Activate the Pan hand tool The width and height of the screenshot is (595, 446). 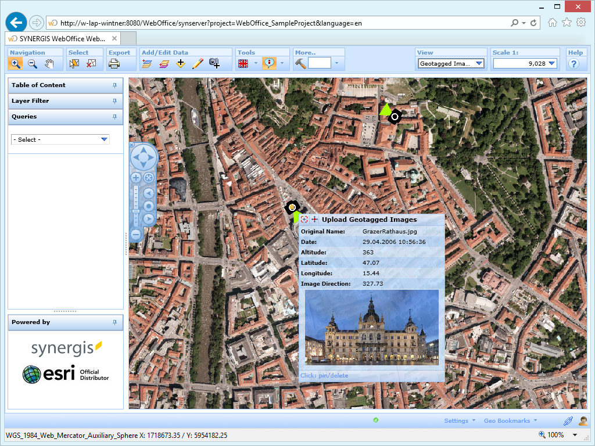coord(49,63)
